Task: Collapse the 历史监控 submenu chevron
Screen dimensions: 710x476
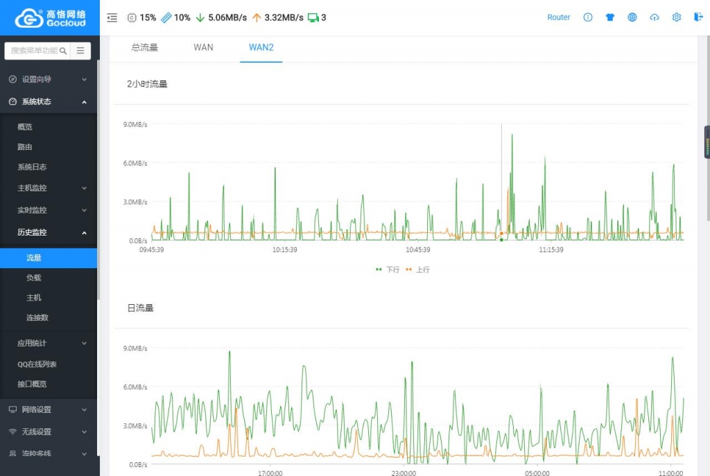Action: click(x=84, y=233)
